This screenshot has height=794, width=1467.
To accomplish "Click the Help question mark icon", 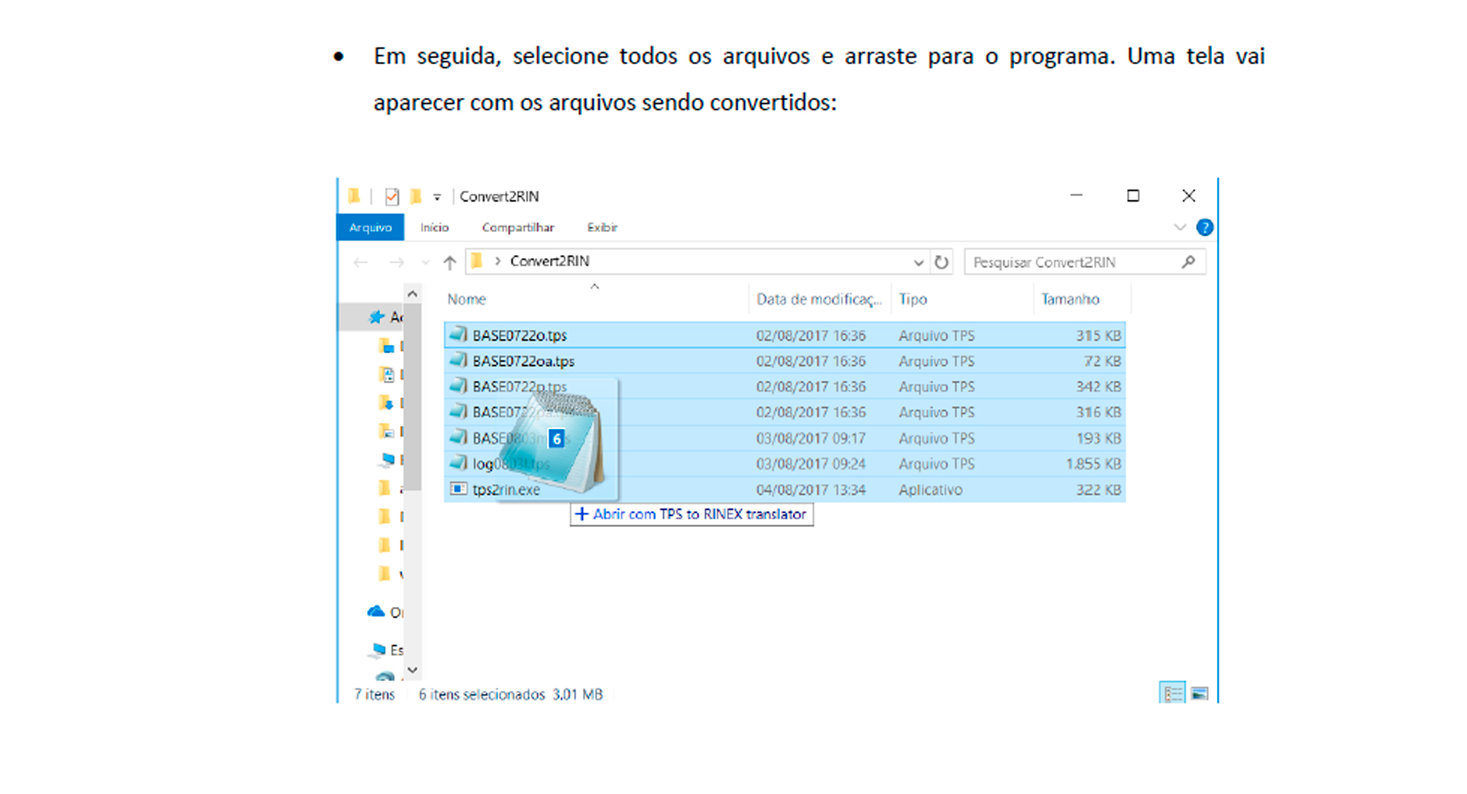I will (x=1204, y=228).
